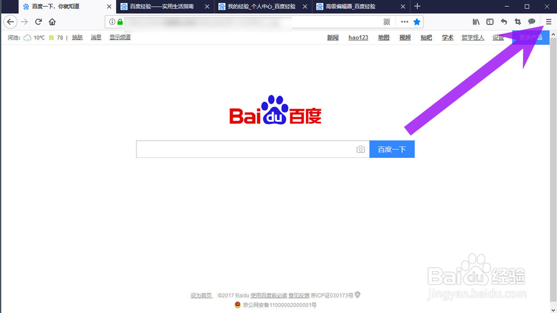Open the screenshot crop tool icon
The width and height of the screenshot is (557, 313).
(x=517, y=22)
